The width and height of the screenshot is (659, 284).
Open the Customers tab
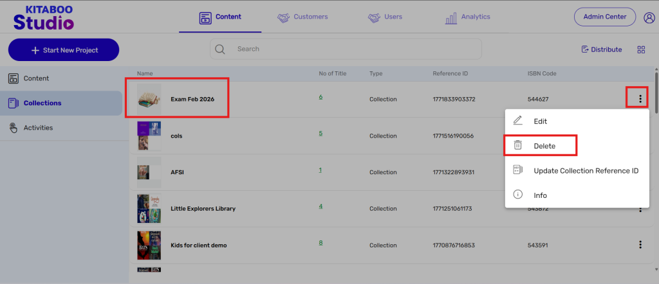pos(302,17)
